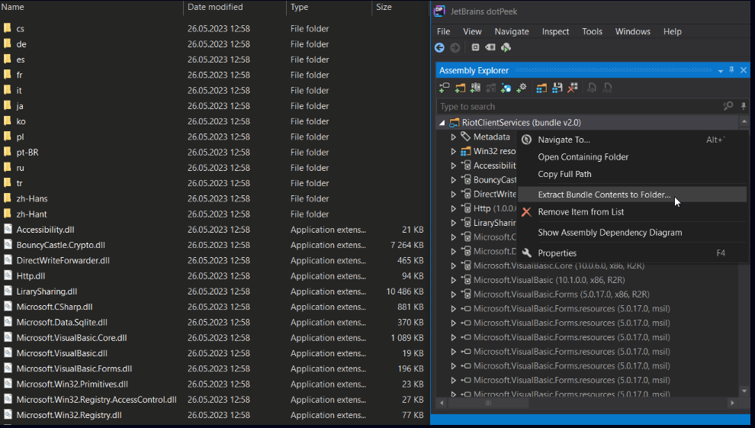Click the blue NuGet package add icon
The height and width of the screenshot is (428, 755).
[x=506, y=88]
